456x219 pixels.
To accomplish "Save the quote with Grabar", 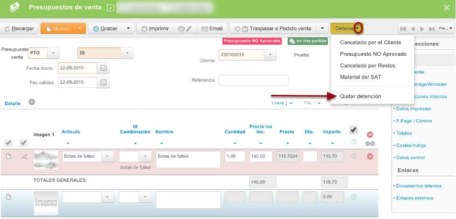I will [105, 28].
